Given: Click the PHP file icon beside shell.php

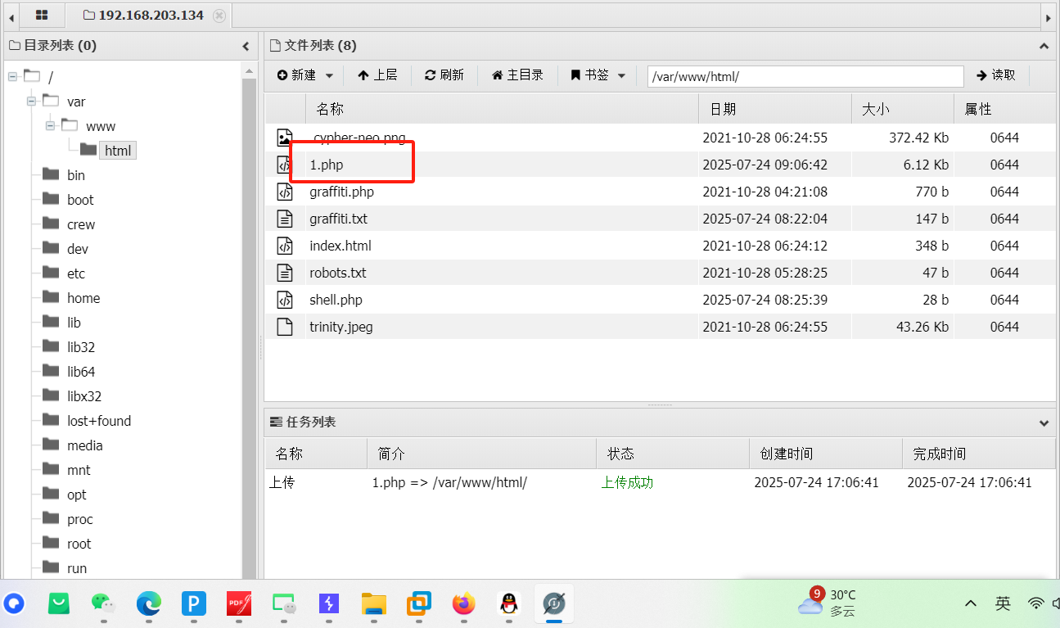Looking at the screenshot, I should tap(286, 300).
